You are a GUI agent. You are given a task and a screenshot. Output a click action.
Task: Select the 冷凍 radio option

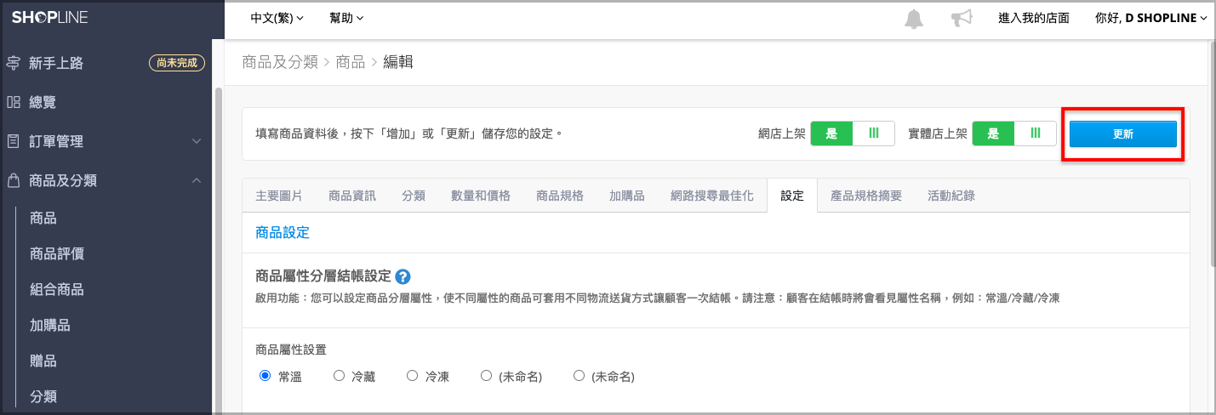click(x=412, y=375)
